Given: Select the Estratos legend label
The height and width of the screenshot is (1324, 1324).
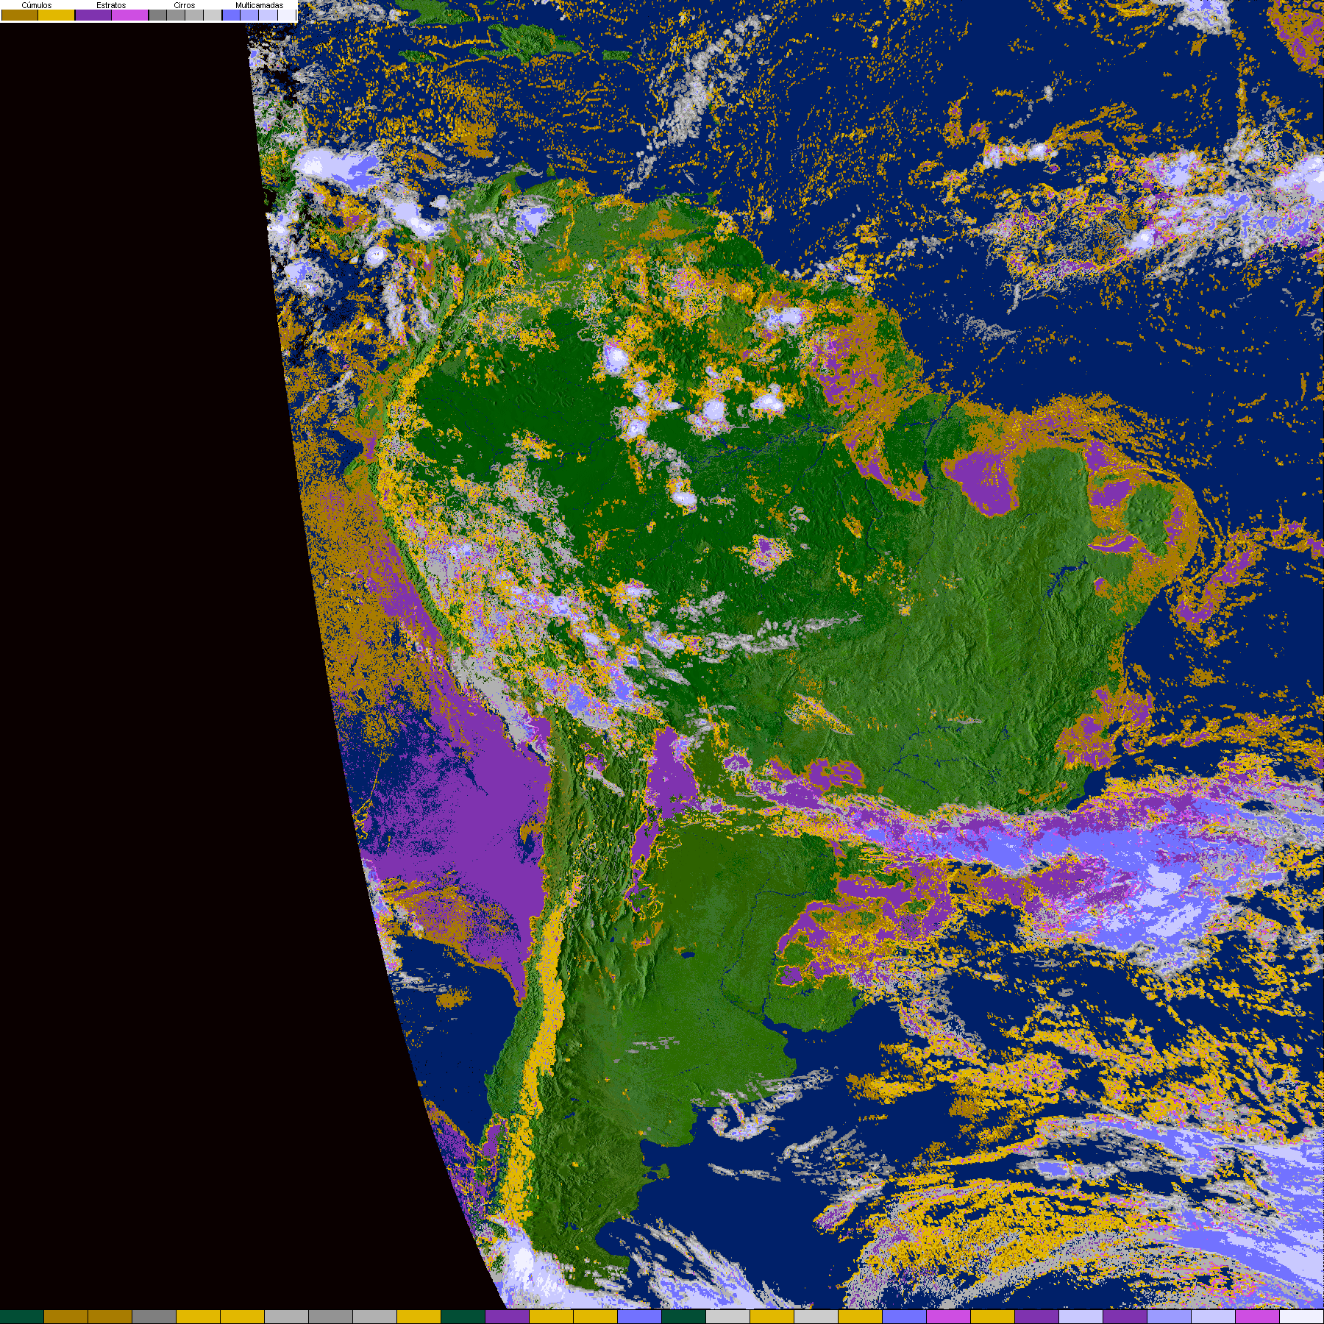Looking at the screenshot, I should tap(111, 5).
